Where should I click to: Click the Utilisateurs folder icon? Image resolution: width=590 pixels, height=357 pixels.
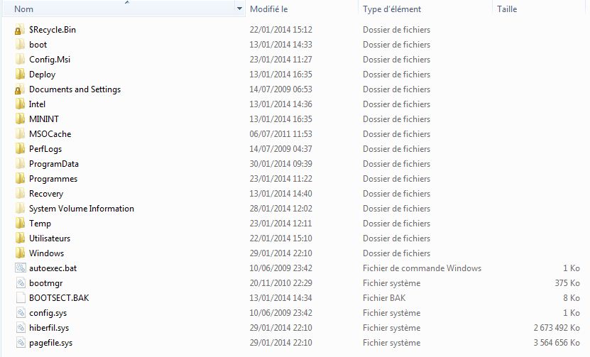[x=20, y=238]
